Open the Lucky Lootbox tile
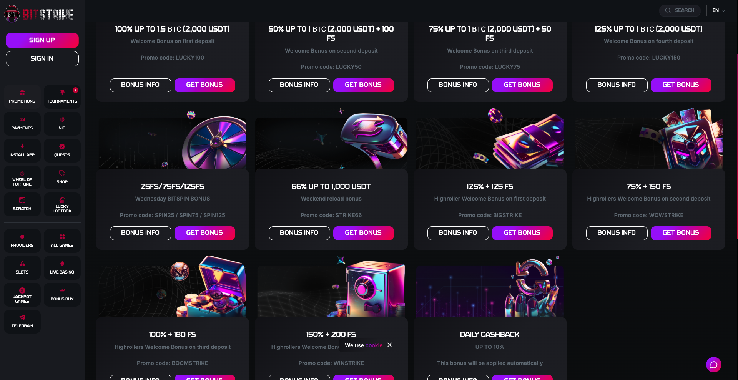Screen dimensions: 738x380 [62, 204]
